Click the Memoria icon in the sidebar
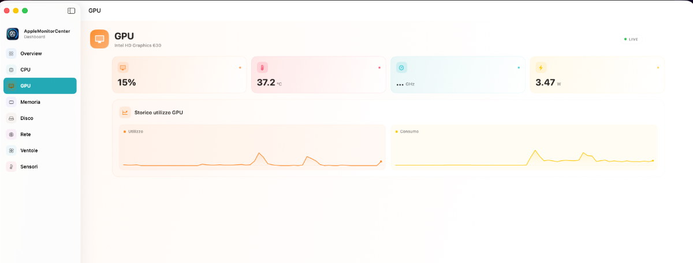 [x=11, y=102]
